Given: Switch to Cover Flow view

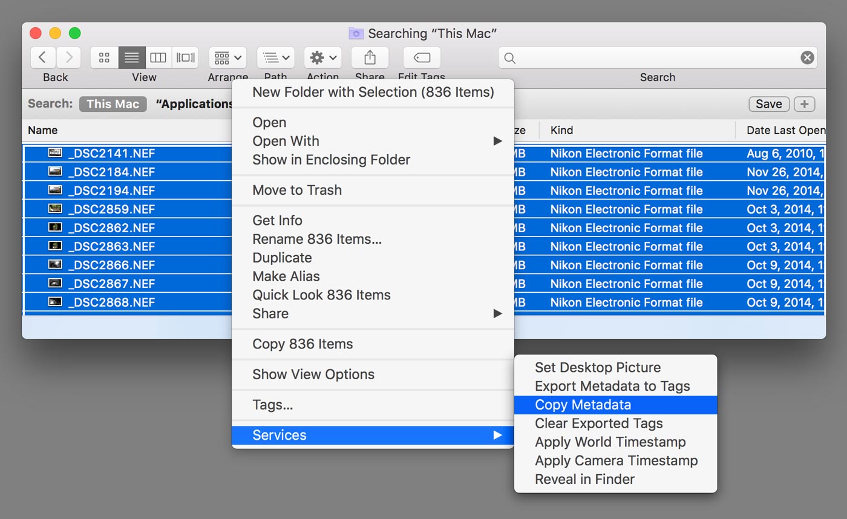Looking at the screenshot, I should [185, 57].
